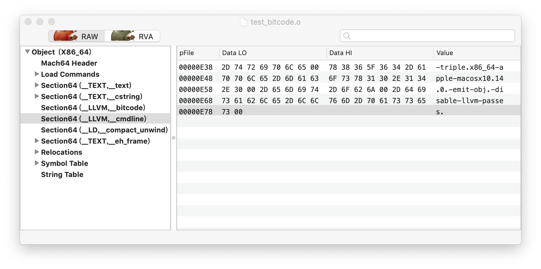Select the Mach64 Header entry

click(69, 63)
